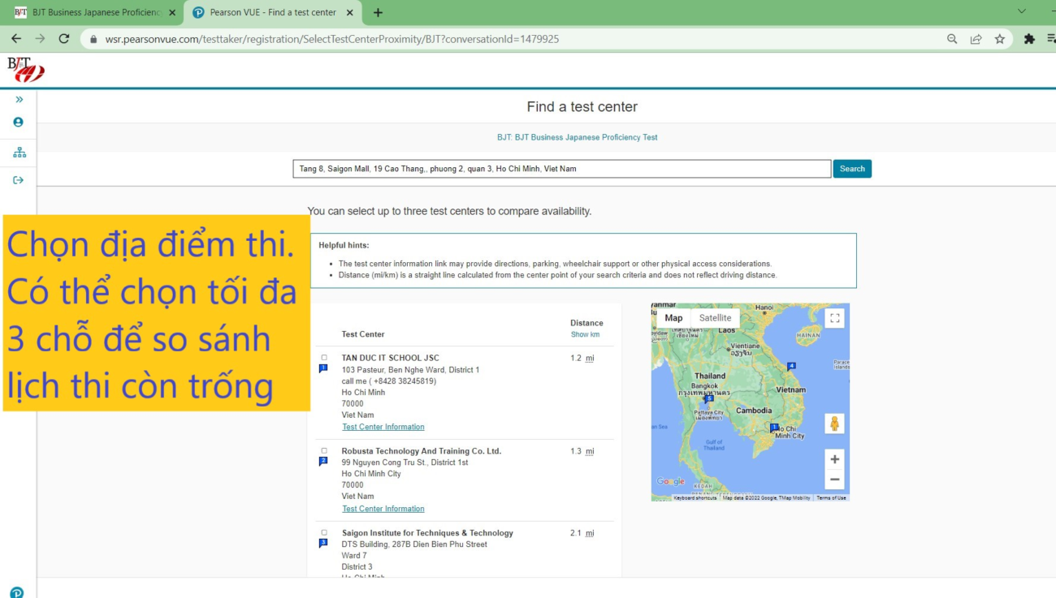
Task: Click the Street View pegman icon
Action: click(x=834, y=424)
